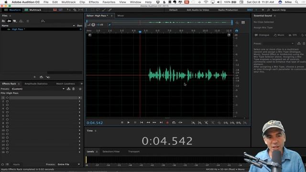The height and width of the screenshot is (172, 306).
Task: Toggle power for effect slot 5
Action: pos(7,112)
